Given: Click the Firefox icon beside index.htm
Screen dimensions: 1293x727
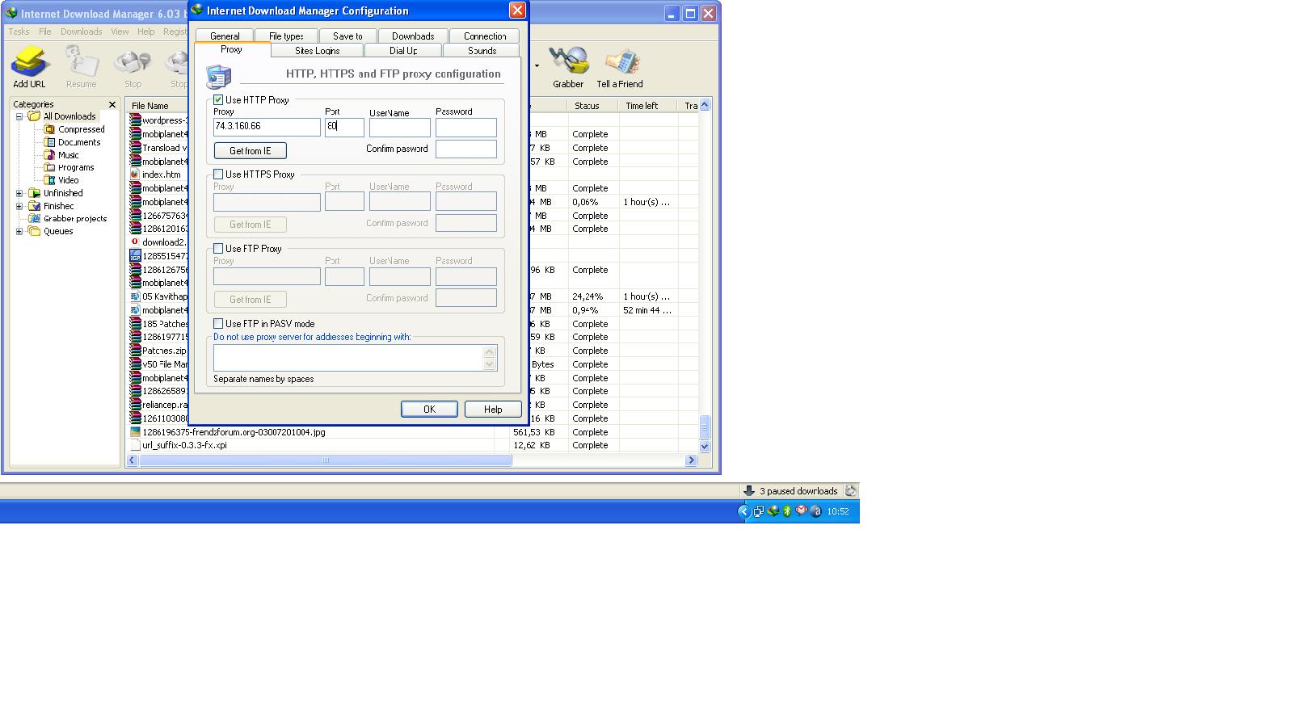Looking at the screenshot, I should pos(135,174).
